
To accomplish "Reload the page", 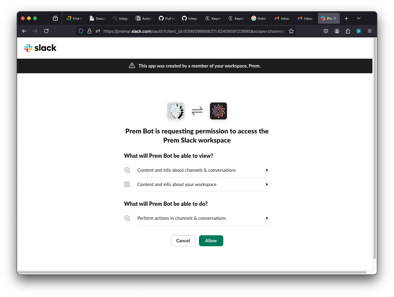I will point(46,31).
